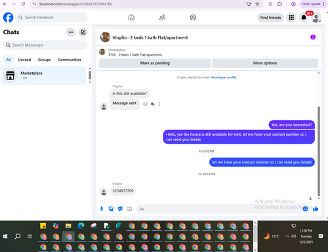Image resolution: width=328 pixels, height=252 pixels.
Task: Open the account profile avatar menu
Action: pos(316,18)
